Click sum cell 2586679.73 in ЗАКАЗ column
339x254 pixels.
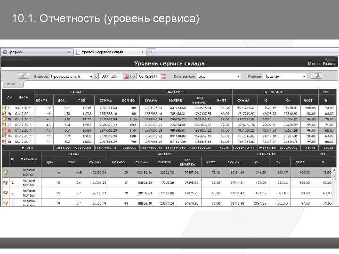point(108,125)
